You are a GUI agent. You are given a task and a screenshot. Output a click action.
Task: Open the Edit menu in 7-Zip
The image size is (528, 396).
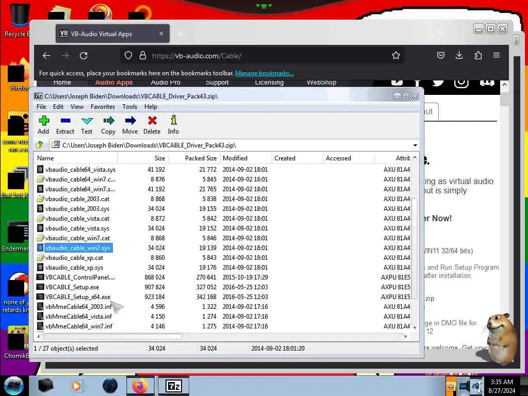[x=58, y=107]
